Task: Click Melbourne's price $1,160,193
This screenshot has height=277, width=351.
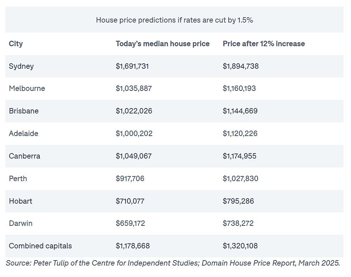Action: point(239,88)
